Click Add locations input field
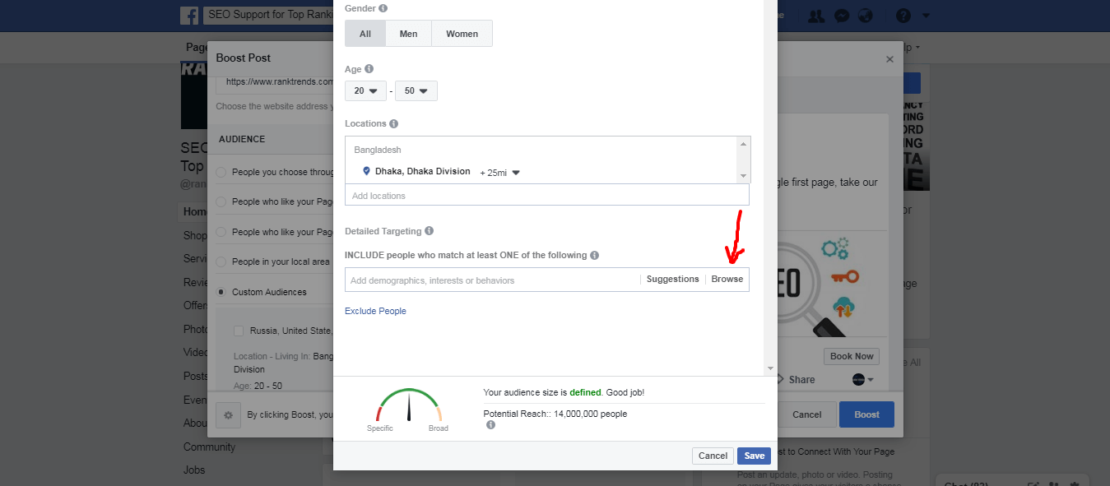 tap(547, 196)
